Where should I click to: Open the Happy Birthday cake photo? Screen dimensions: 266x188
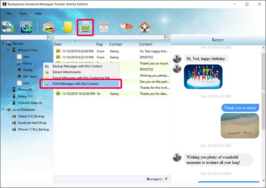203,77
